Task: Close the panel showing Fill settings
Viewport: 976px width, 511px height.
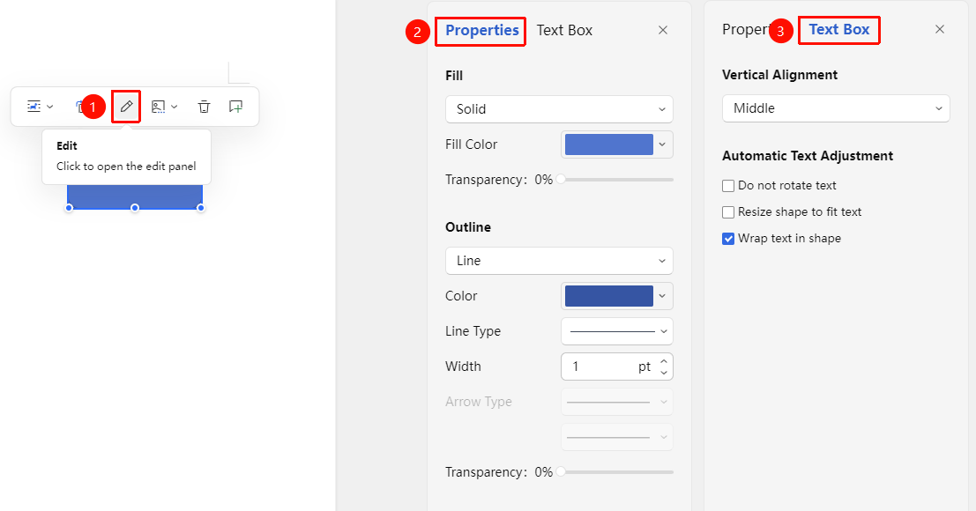Action: point(663,30)
